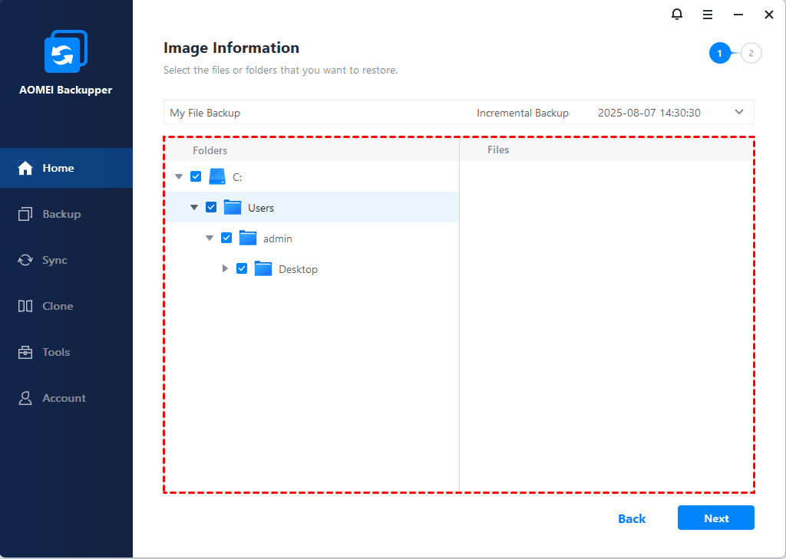Click the Back link
Image resolution: width=786 pixels, height=559 pixels.
[x=632, y=518]
